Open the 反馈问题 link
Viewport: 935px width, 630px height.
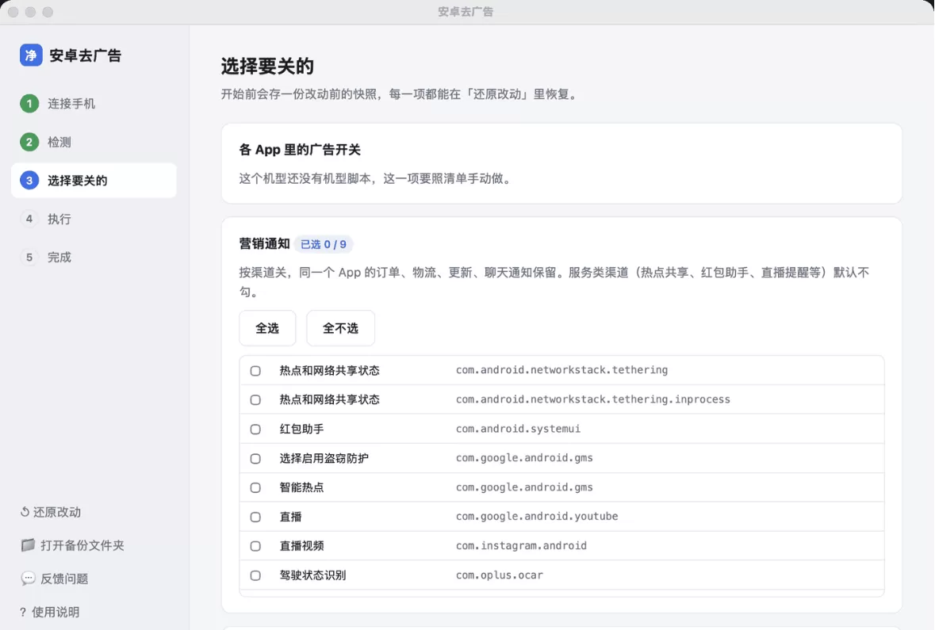click(x=55, y=578)
